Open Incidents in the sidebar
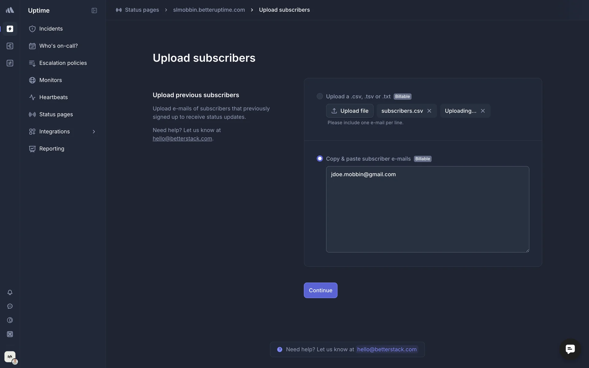Image resolution: width=589 pixels, height=368 pixels. (51, 29)
